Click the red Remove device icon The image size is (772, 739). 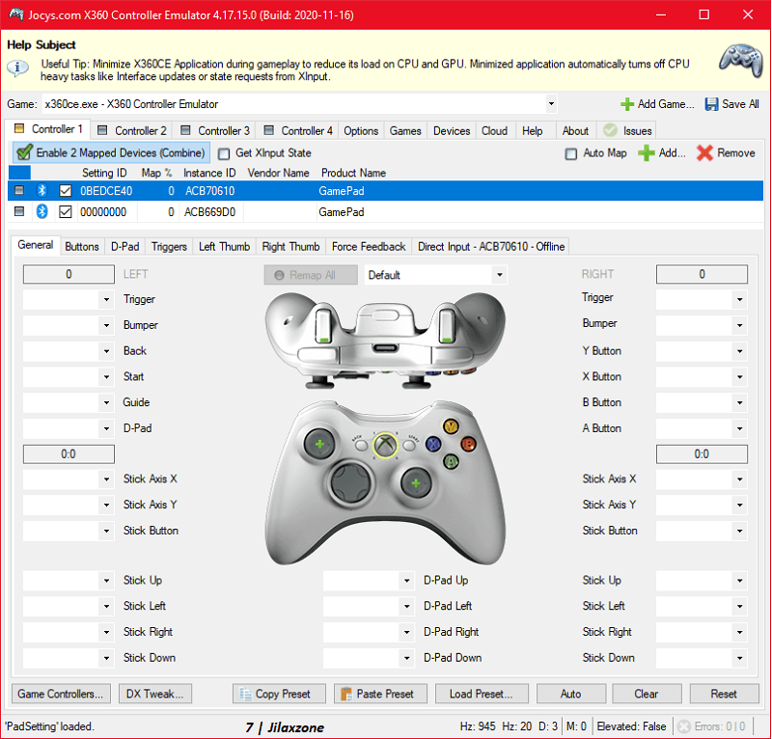[703, 152]
